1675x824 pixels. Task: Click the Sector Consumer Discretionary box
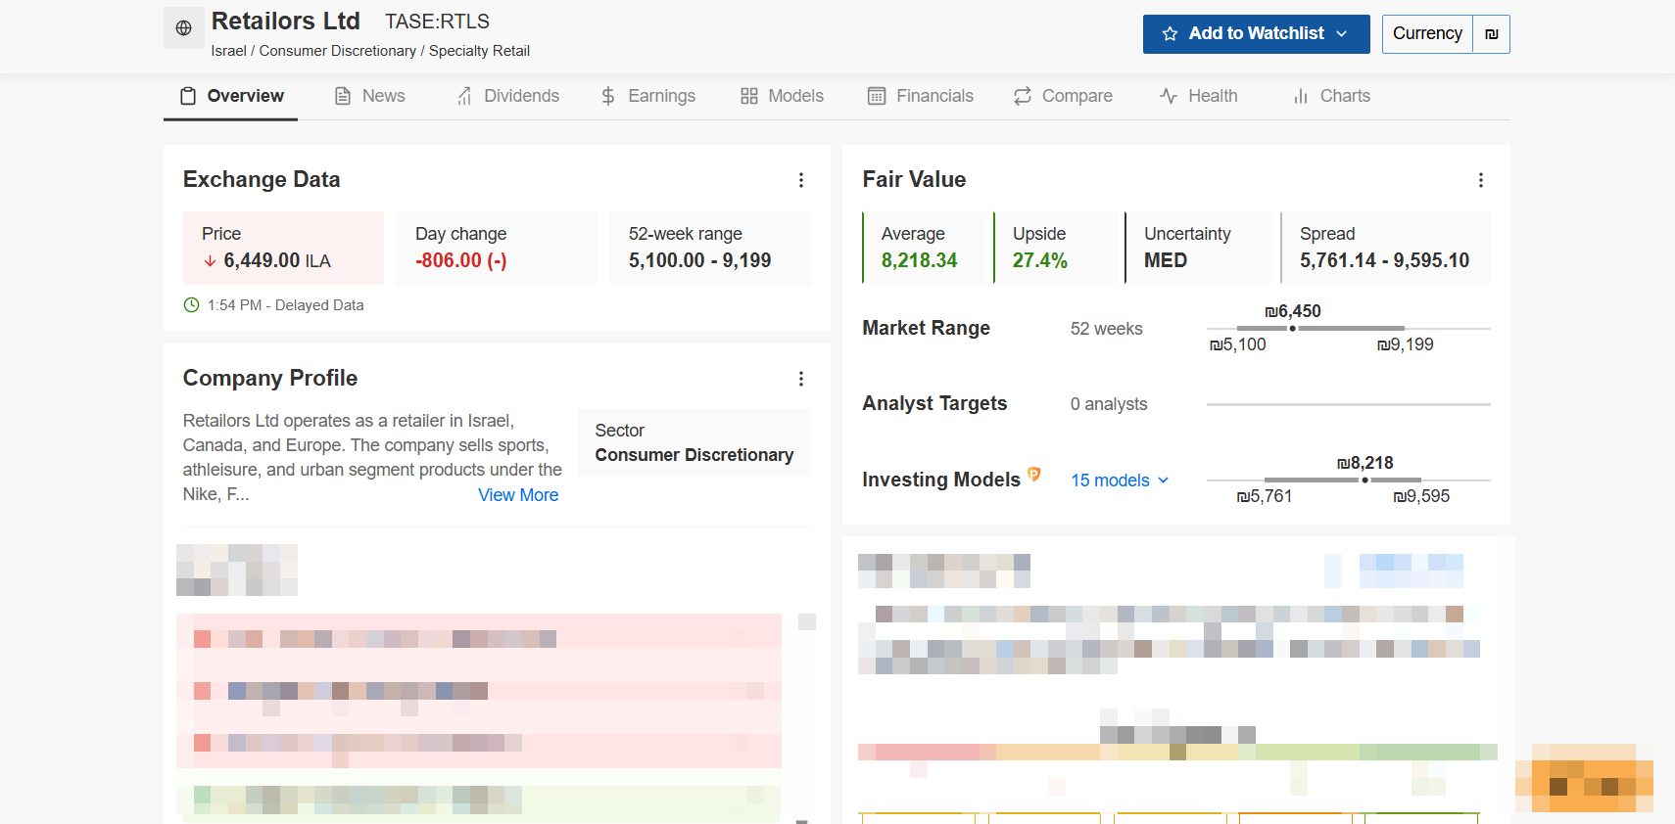[x=694, y=443]
